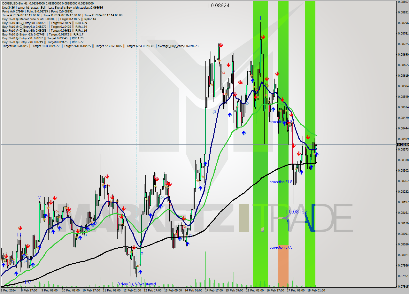Screen dimensions: 409x294
Task: Click the '10 Feb 17:00' time axis label
Action: [91, 291]
